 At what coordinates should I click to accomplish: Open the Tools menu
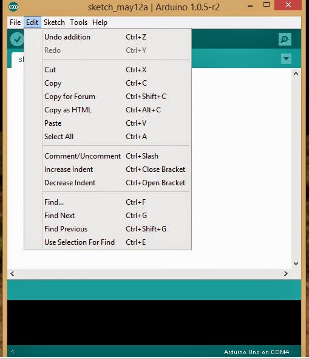79,22
